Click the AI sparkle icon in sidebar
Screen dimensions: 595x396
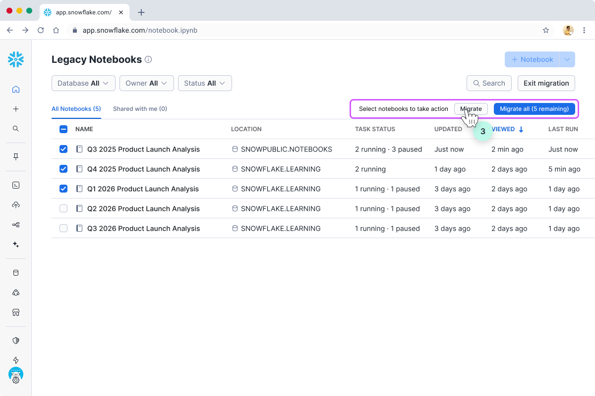[x=16, y=245]
